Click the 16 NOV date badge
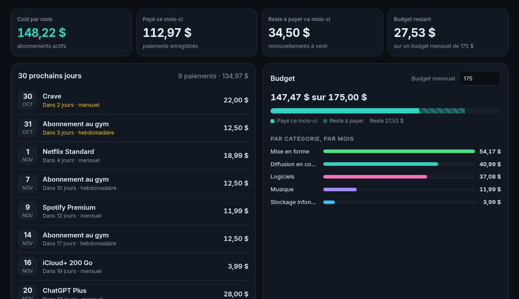519x299 pixels. pos(27,266)
